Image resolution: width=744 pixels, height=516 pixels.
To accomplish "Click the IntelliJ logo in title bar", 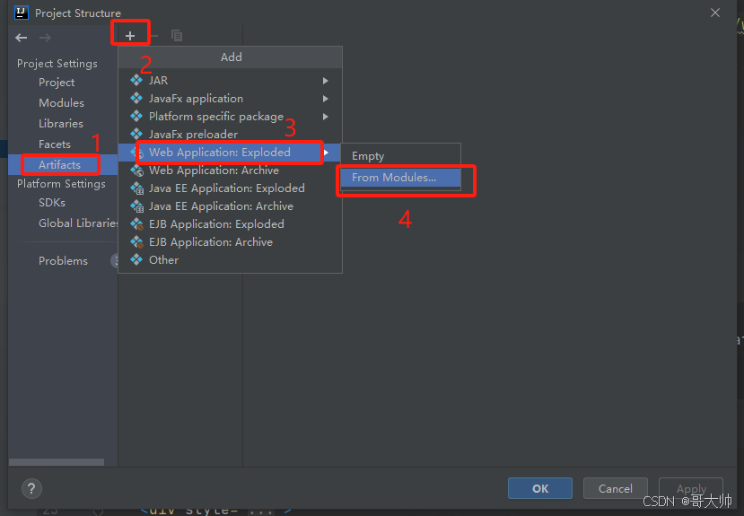I will click(22, 13).
